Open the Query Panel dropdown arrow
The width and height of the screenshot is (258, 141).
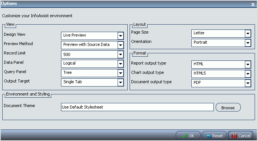click(121, 73)
